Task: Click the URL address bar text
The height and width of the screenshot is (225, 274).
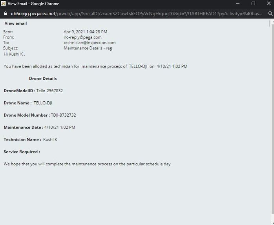Action: [x=137, y=14]
